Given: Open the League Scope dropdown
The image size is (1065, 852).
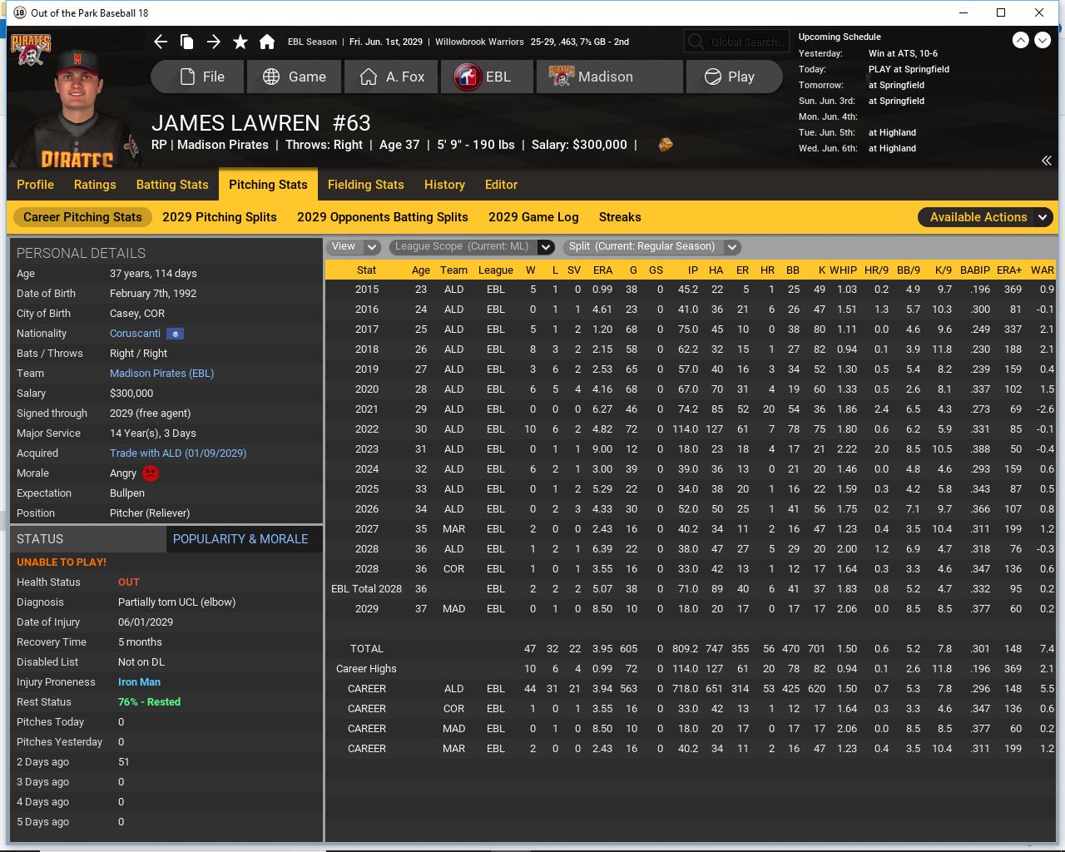Looking at the screenshot, I should tap(472, 246).
